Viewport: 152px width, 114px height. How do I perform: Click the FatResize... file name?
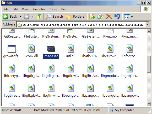(x=12, y=37)
